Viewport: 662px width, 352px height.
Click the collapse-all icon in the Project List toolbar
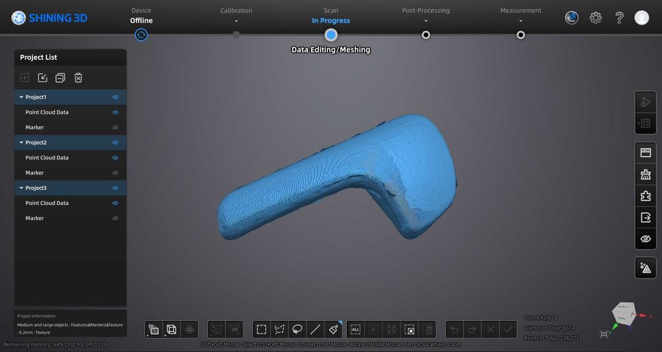click(x=60, y=77)
